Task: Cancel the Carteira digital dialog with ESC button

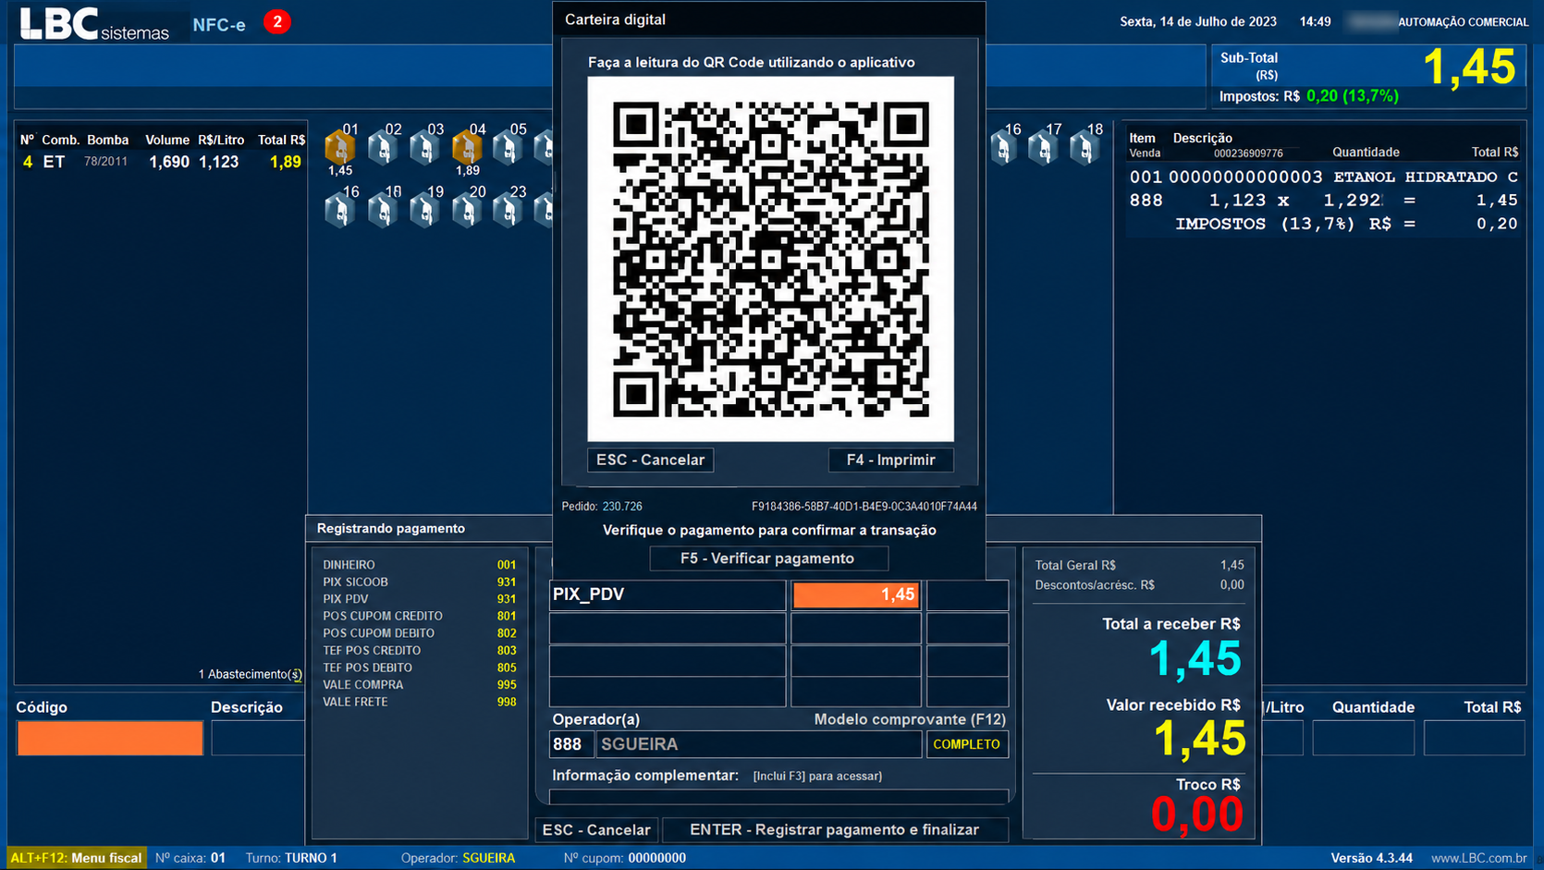Action: [650, 460]
